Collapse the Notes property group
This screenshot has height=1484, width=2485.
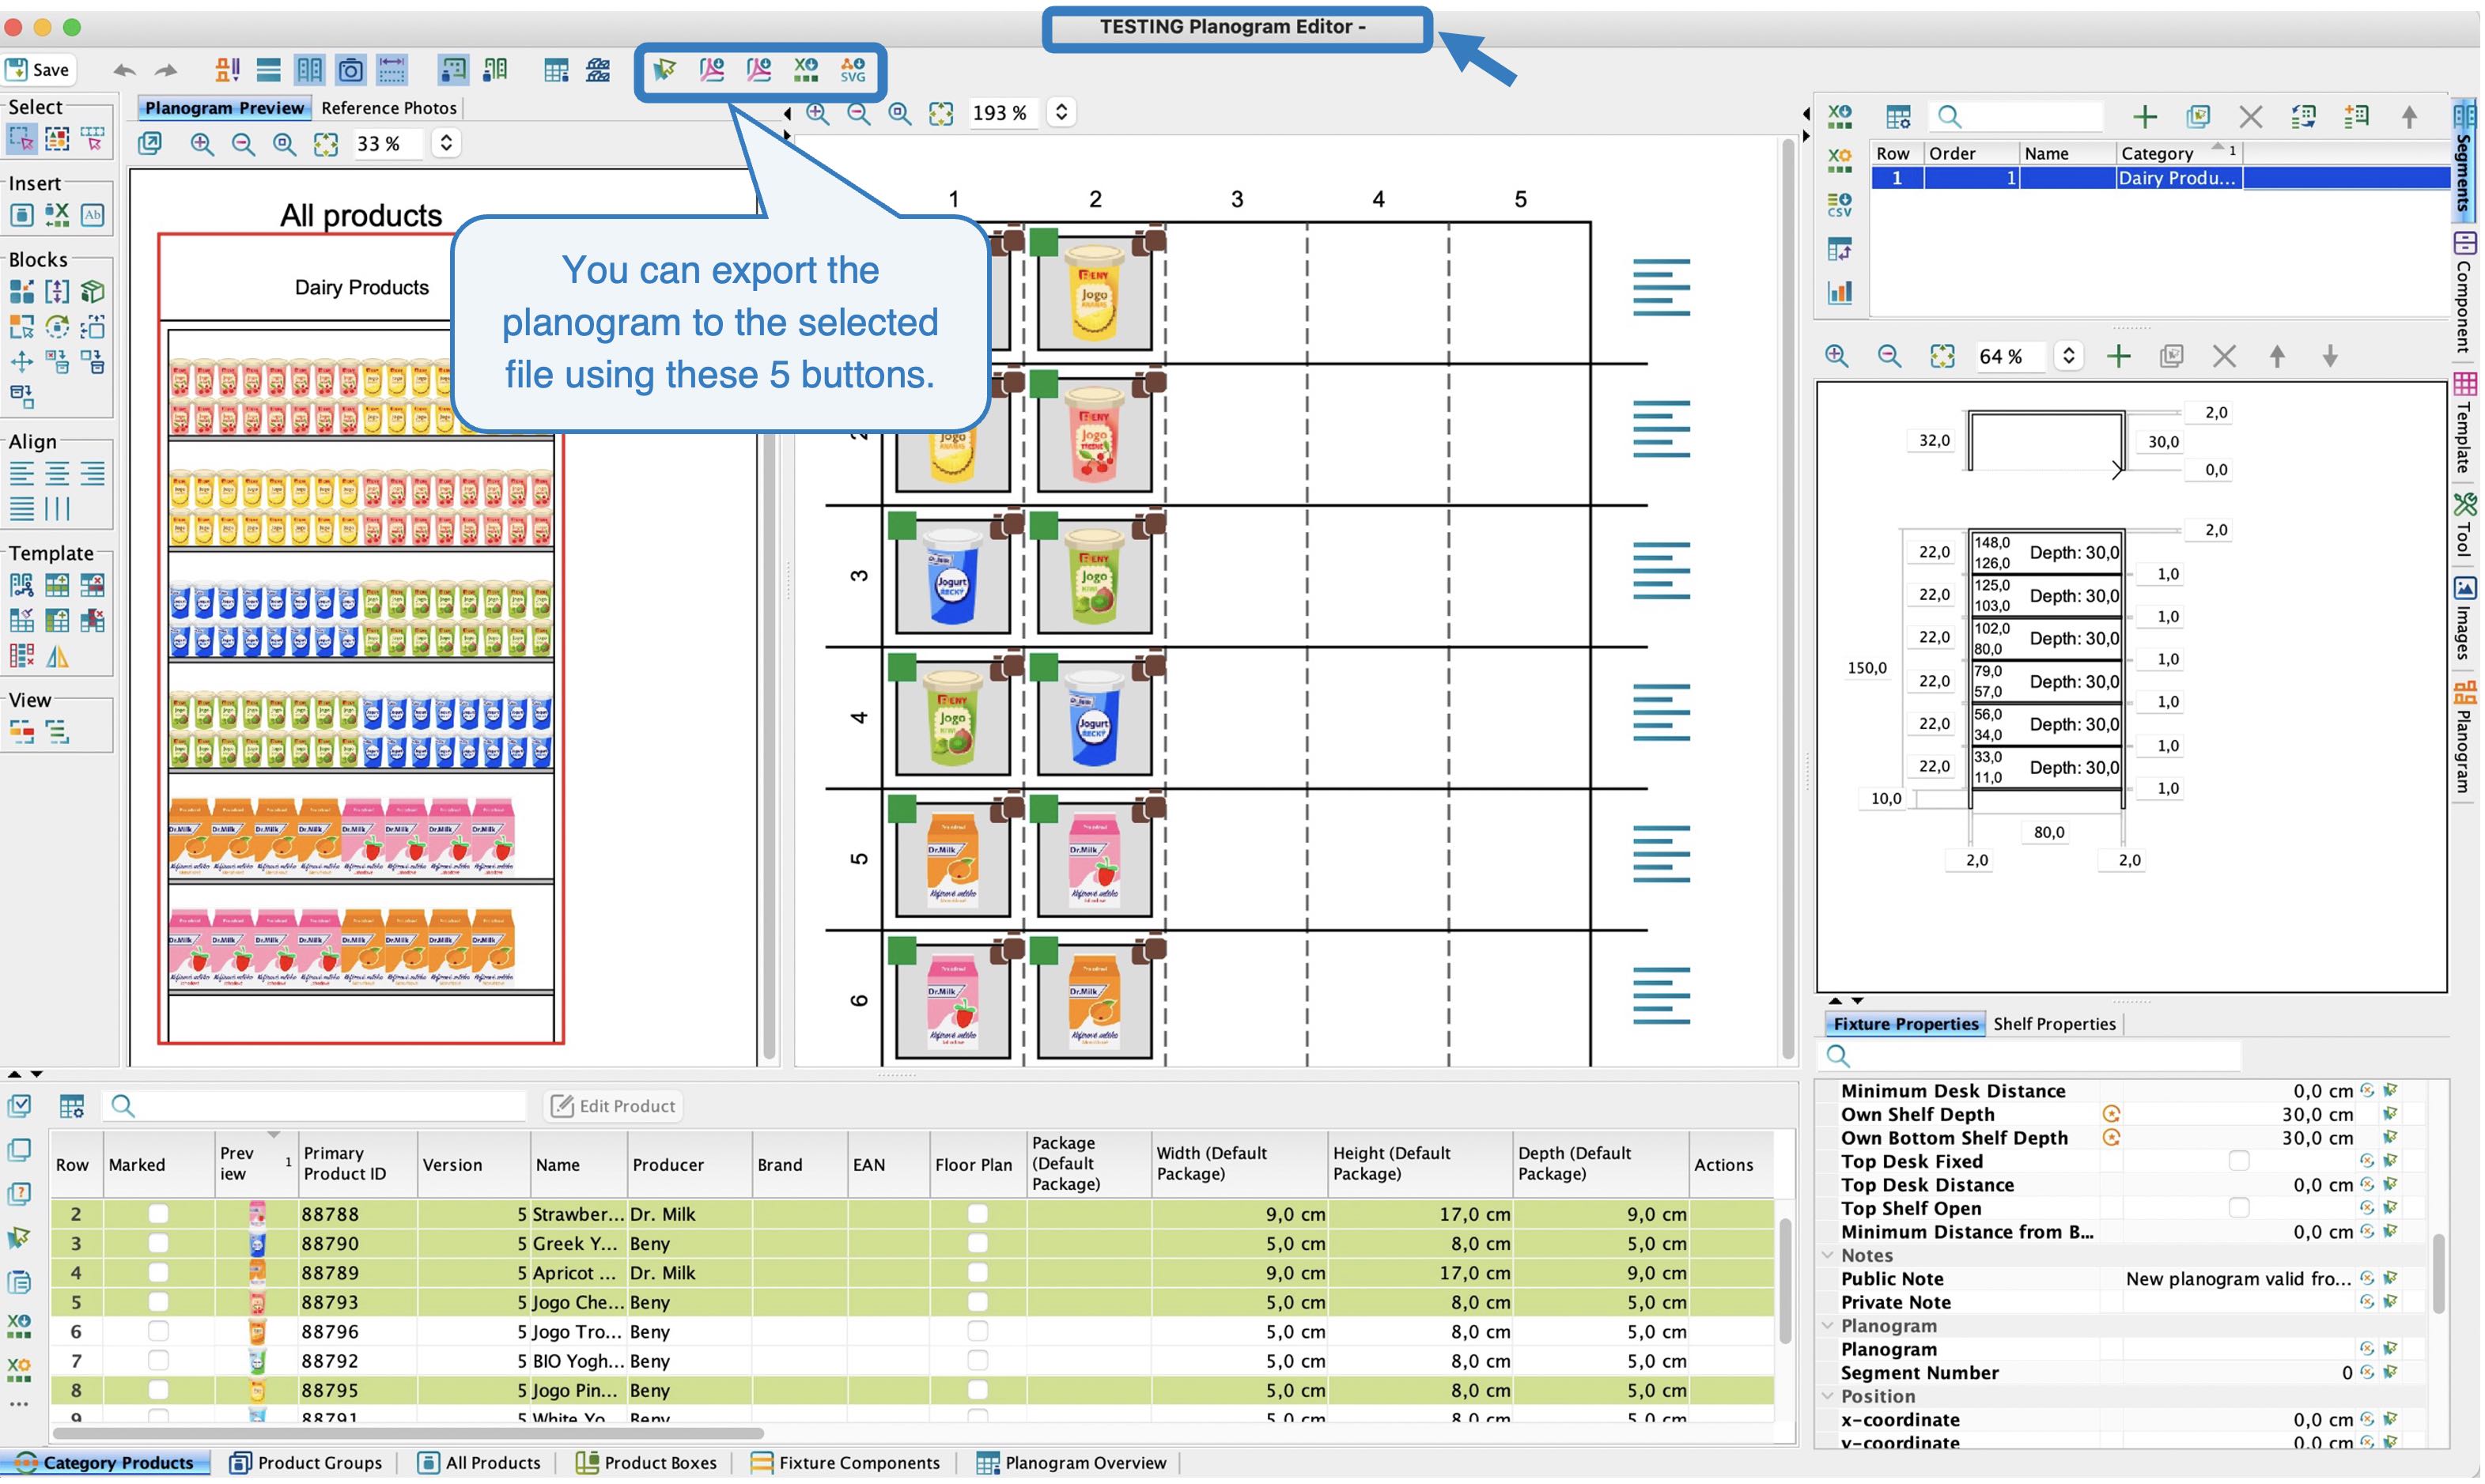pos(1828,1255)
